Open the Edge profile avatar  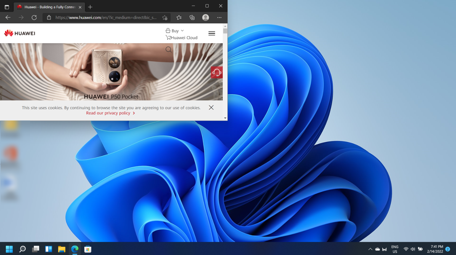pyautogui.click(x=206, y=17)
